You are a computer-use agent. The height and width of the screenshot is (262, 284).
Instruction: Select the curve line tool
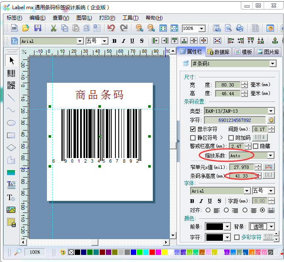pyautogui.click(x=11, y=110)
